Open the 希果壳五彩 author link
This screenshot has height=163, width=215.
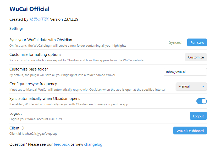tap(39, 19)
